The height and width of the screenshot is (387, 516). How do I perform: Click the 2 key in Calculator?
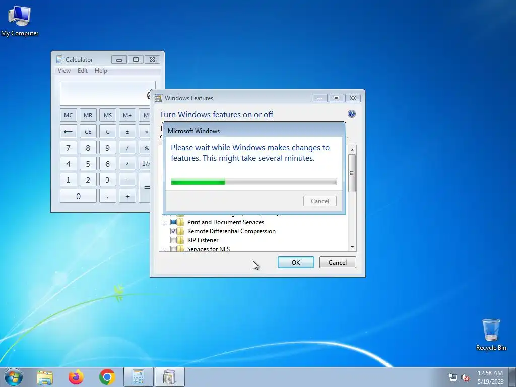coord(88,180)
